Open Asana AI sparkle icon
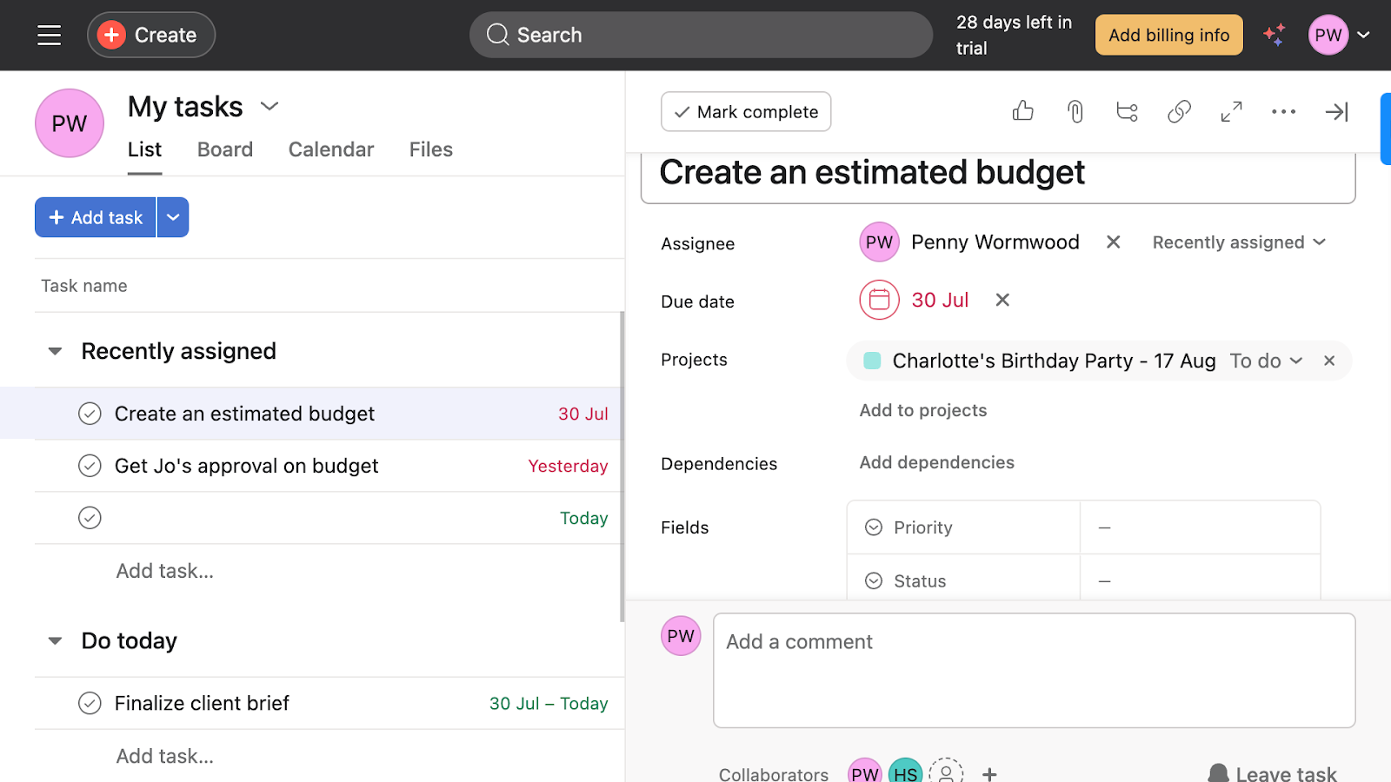1391x782 pixels. [x=1275, y=35]
